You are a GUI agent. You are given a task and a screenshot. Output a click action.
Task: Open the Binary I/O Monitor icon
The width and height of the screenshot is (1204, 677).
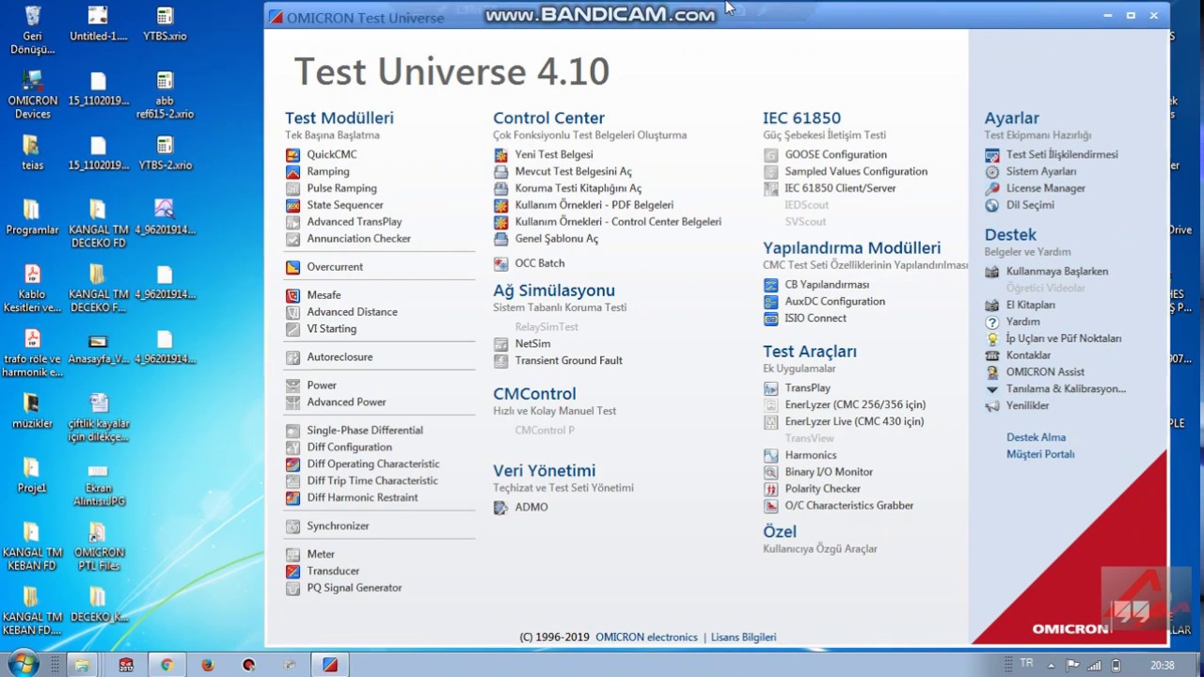coord(770,472)
